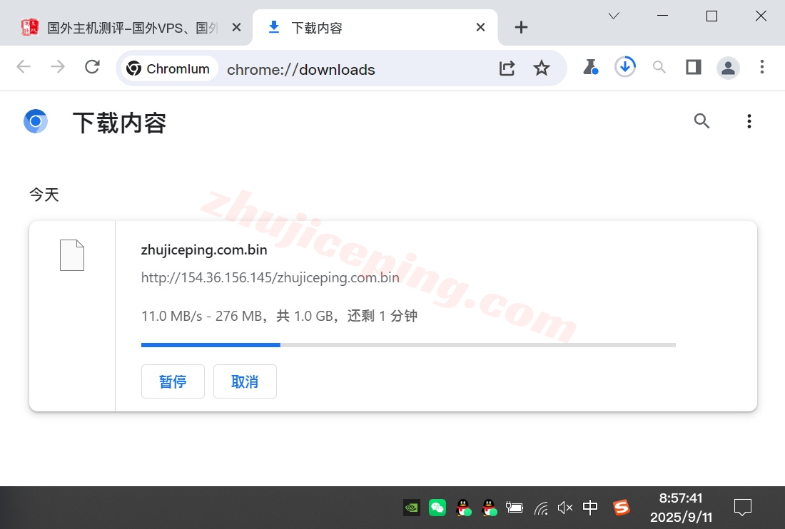The height and width of the screenshot is (529, 785).
Task: Open the downloads page three-dot menu
Action: (749, 121)
